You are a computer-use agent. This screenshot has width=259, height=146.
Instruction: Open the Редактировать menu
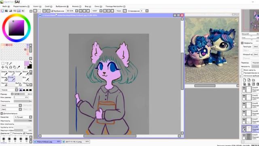(x=21, y=6)
